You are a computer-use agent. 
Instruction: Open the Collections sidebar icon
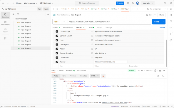point(5,15)
